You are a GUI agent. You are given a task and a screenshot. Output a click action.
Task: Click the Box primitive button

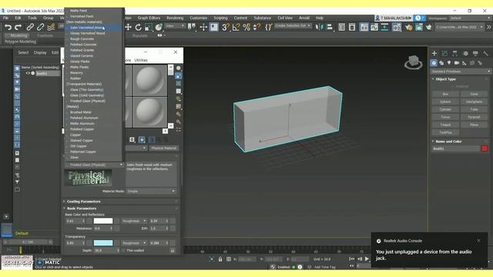point(445,94)
